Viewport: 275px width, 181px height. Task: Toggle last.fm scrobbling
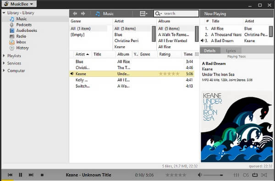[246, 175]
